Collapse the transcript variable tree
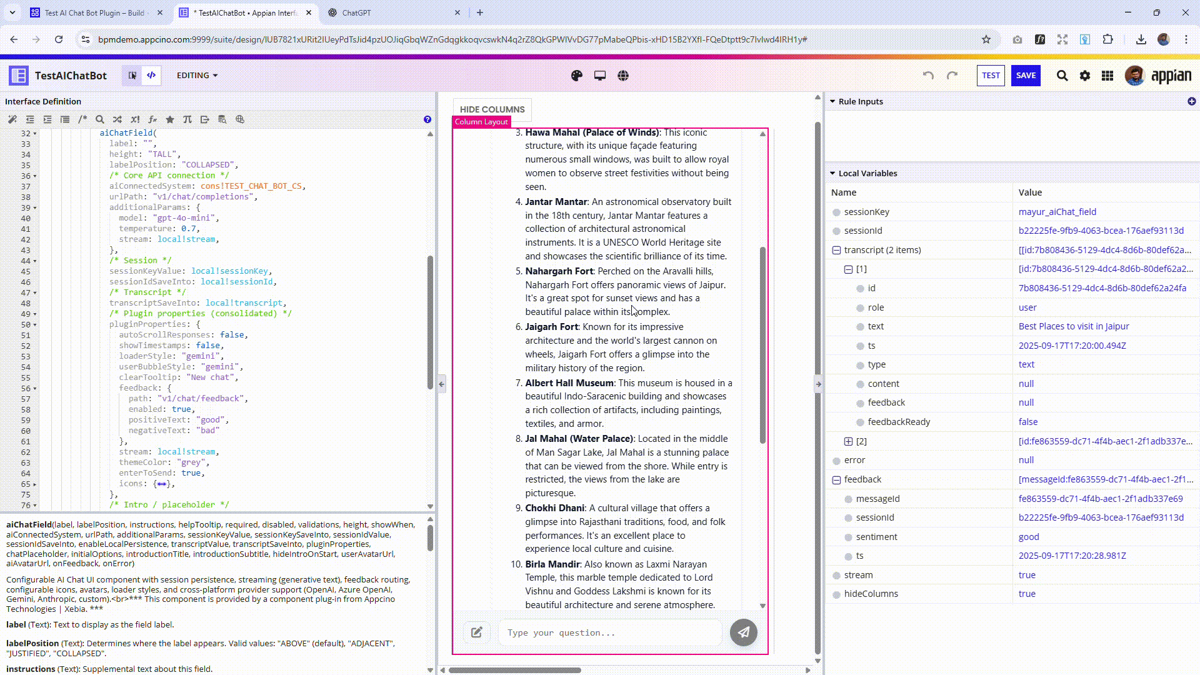 [x=836, y=250]
